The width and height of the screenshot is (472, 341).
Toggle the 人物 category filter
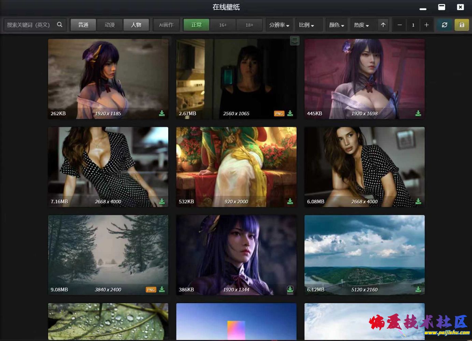(x=136, y=25)
